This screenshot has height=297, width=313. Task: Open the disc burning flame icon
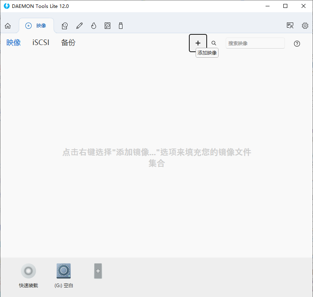(x=94, y=26)
